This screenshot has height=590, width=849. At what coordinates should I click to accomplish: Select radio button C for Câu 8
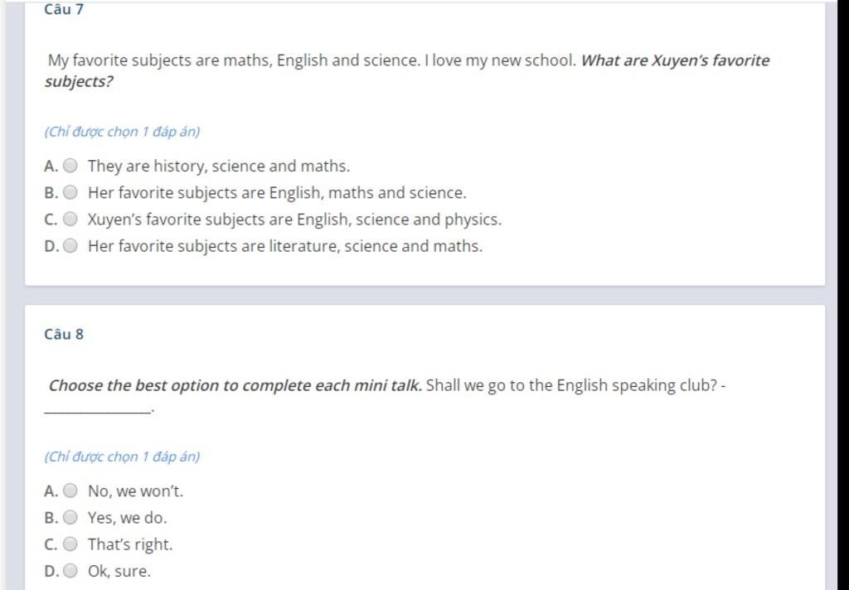[70, 544]
